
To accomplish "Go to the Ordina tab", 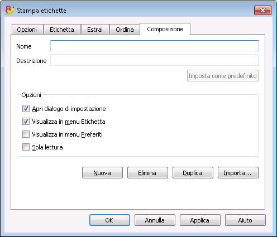I will [x=125, y=30].
